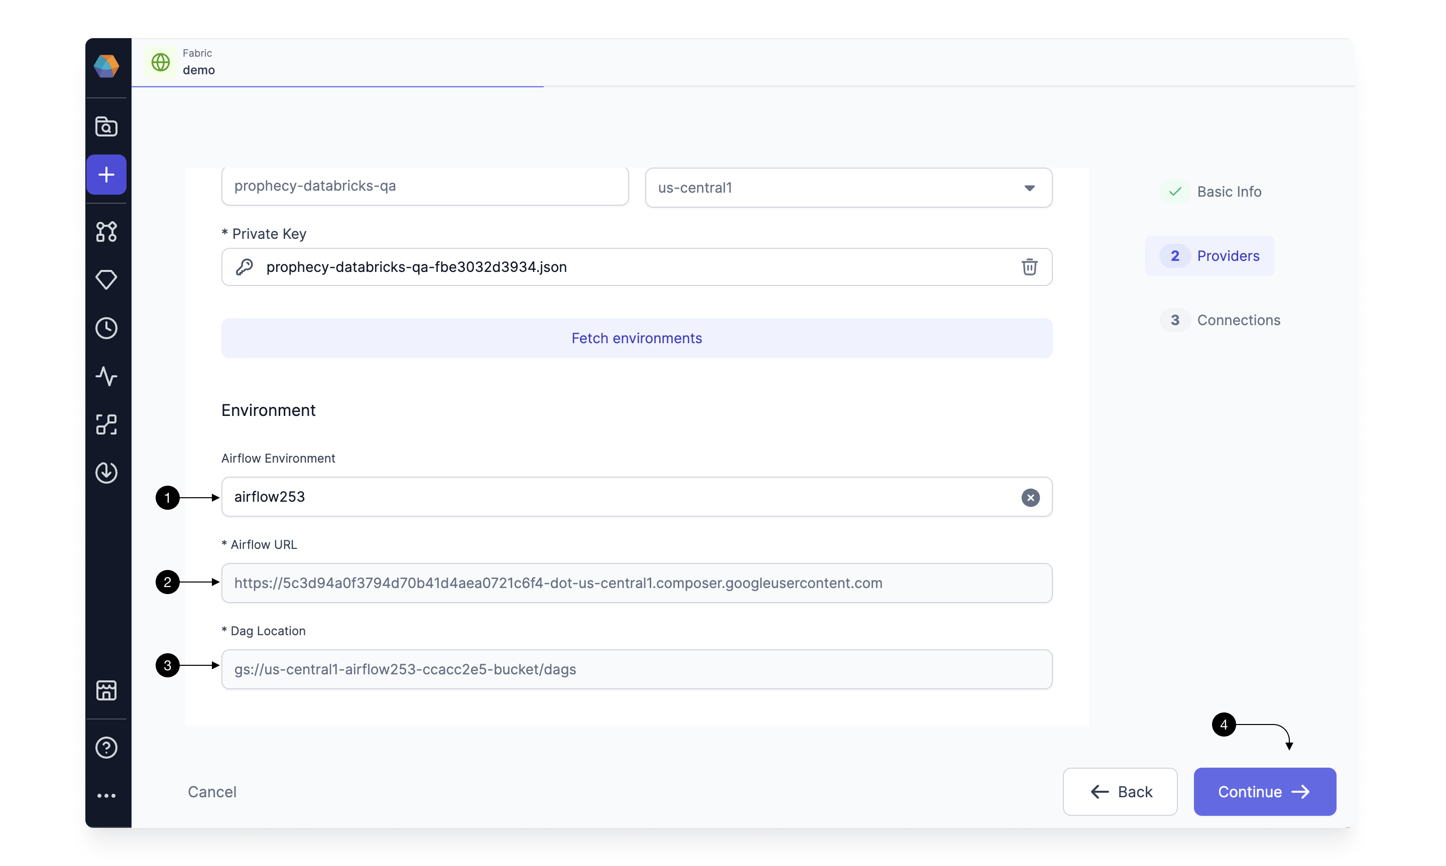
Task: Open the help question mark icon
Action: [106, 748]
